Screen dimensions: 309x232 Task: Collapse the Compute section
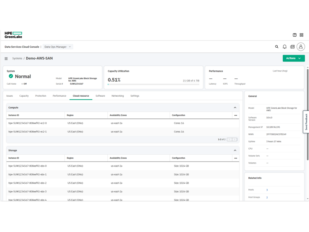pyautogui.click(x=235, y=107)
